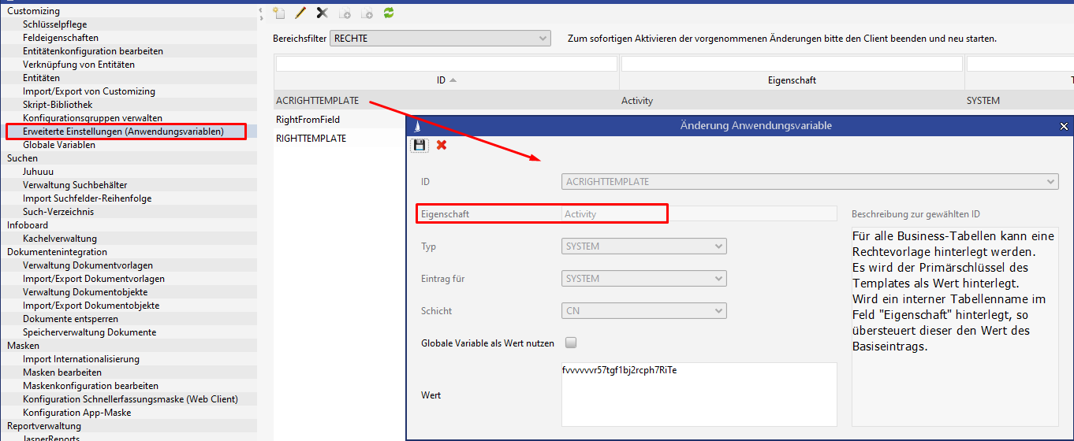Open Kachelverwaltung under Infoboard
The image size is (1074, 441).
pyautogui.click(x=60, y=239)
